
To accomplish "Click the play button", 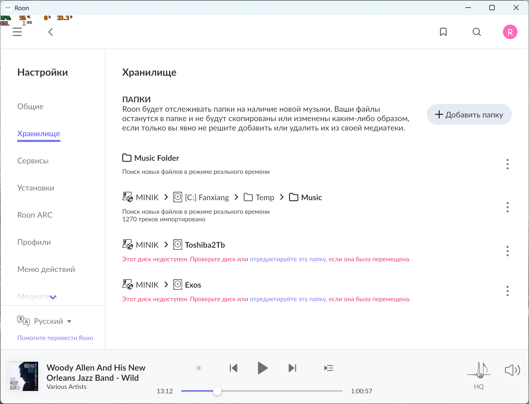I will pos(262,368).
